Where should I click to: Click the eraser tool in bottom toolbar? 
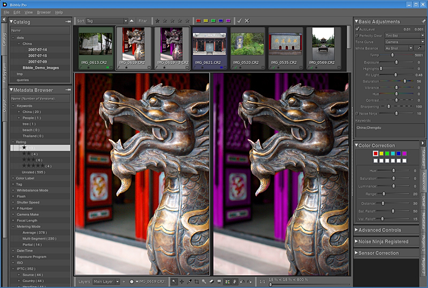tap(212, 281)
